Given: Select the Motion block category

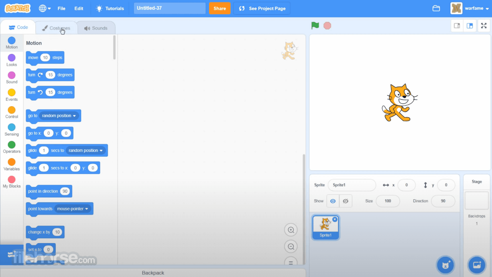Looking at the screenshot, I should [x=12, y=43].
